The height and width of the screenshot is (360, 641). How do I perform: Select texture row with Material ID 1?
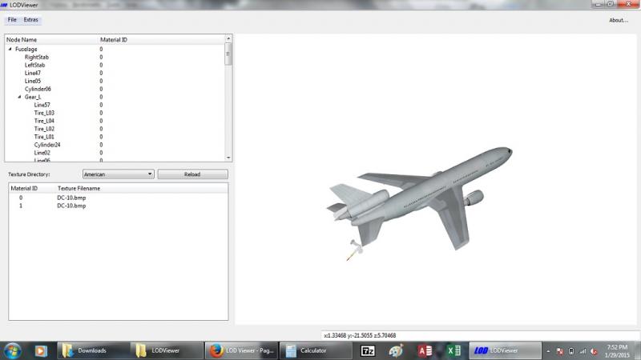pyautogui.click(x=118, y=206)
